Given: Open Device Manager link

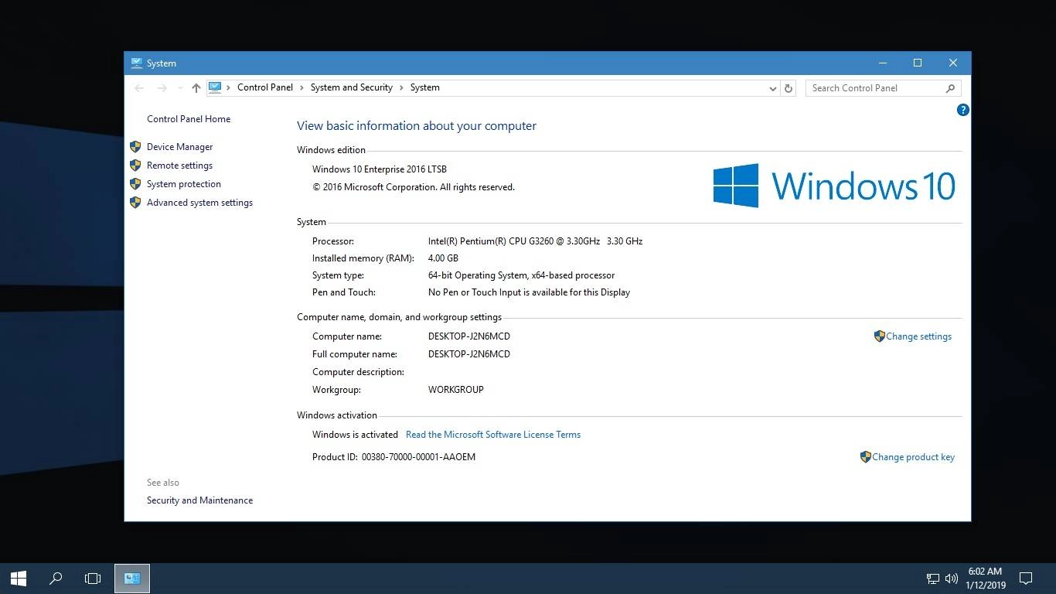Looking at the screenshot, I should point(179,147).
